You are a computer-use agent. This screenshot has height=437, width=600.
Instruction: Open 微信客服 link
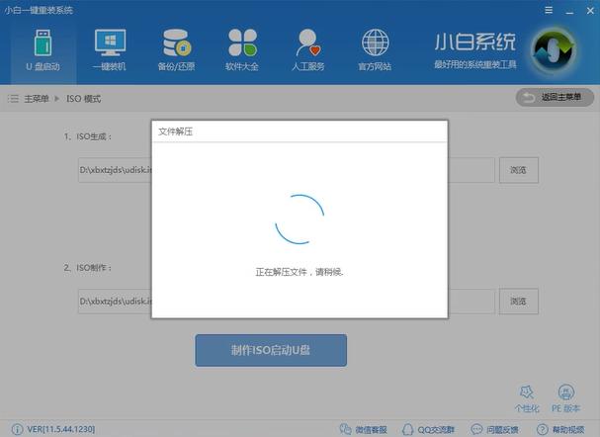(364, 429)
